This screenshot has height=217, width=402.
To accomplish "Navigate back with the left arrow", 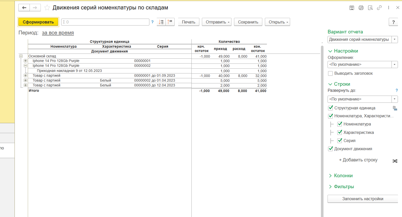I will (24, 8).
